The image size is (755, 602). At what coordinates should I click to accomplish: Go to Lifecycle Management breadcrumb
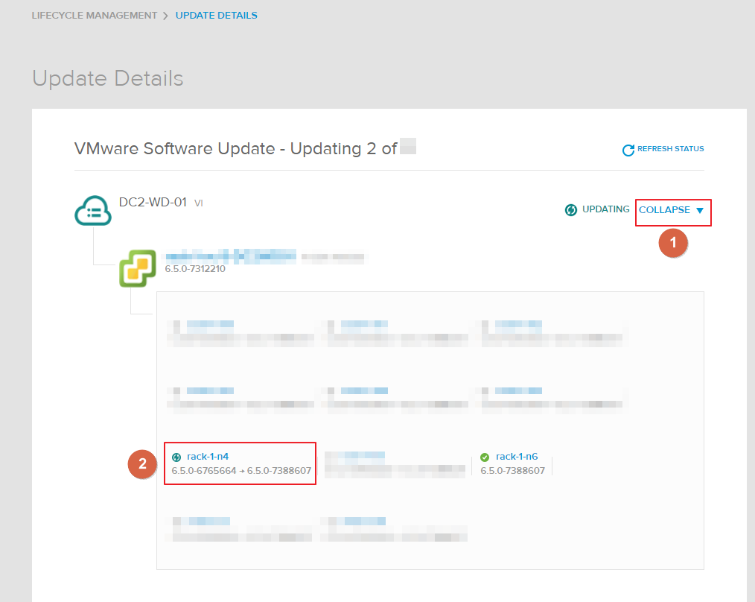(x=95, y=16)
